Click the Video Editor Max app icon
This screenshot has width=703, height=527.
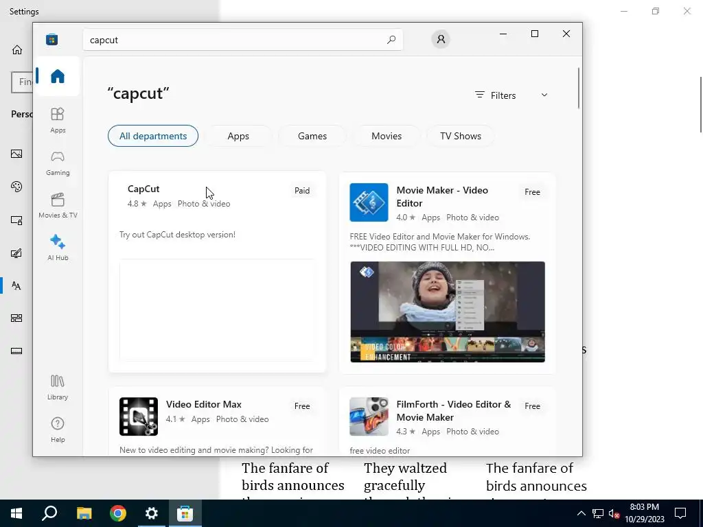pyautogui.click(x=139, y=417)
